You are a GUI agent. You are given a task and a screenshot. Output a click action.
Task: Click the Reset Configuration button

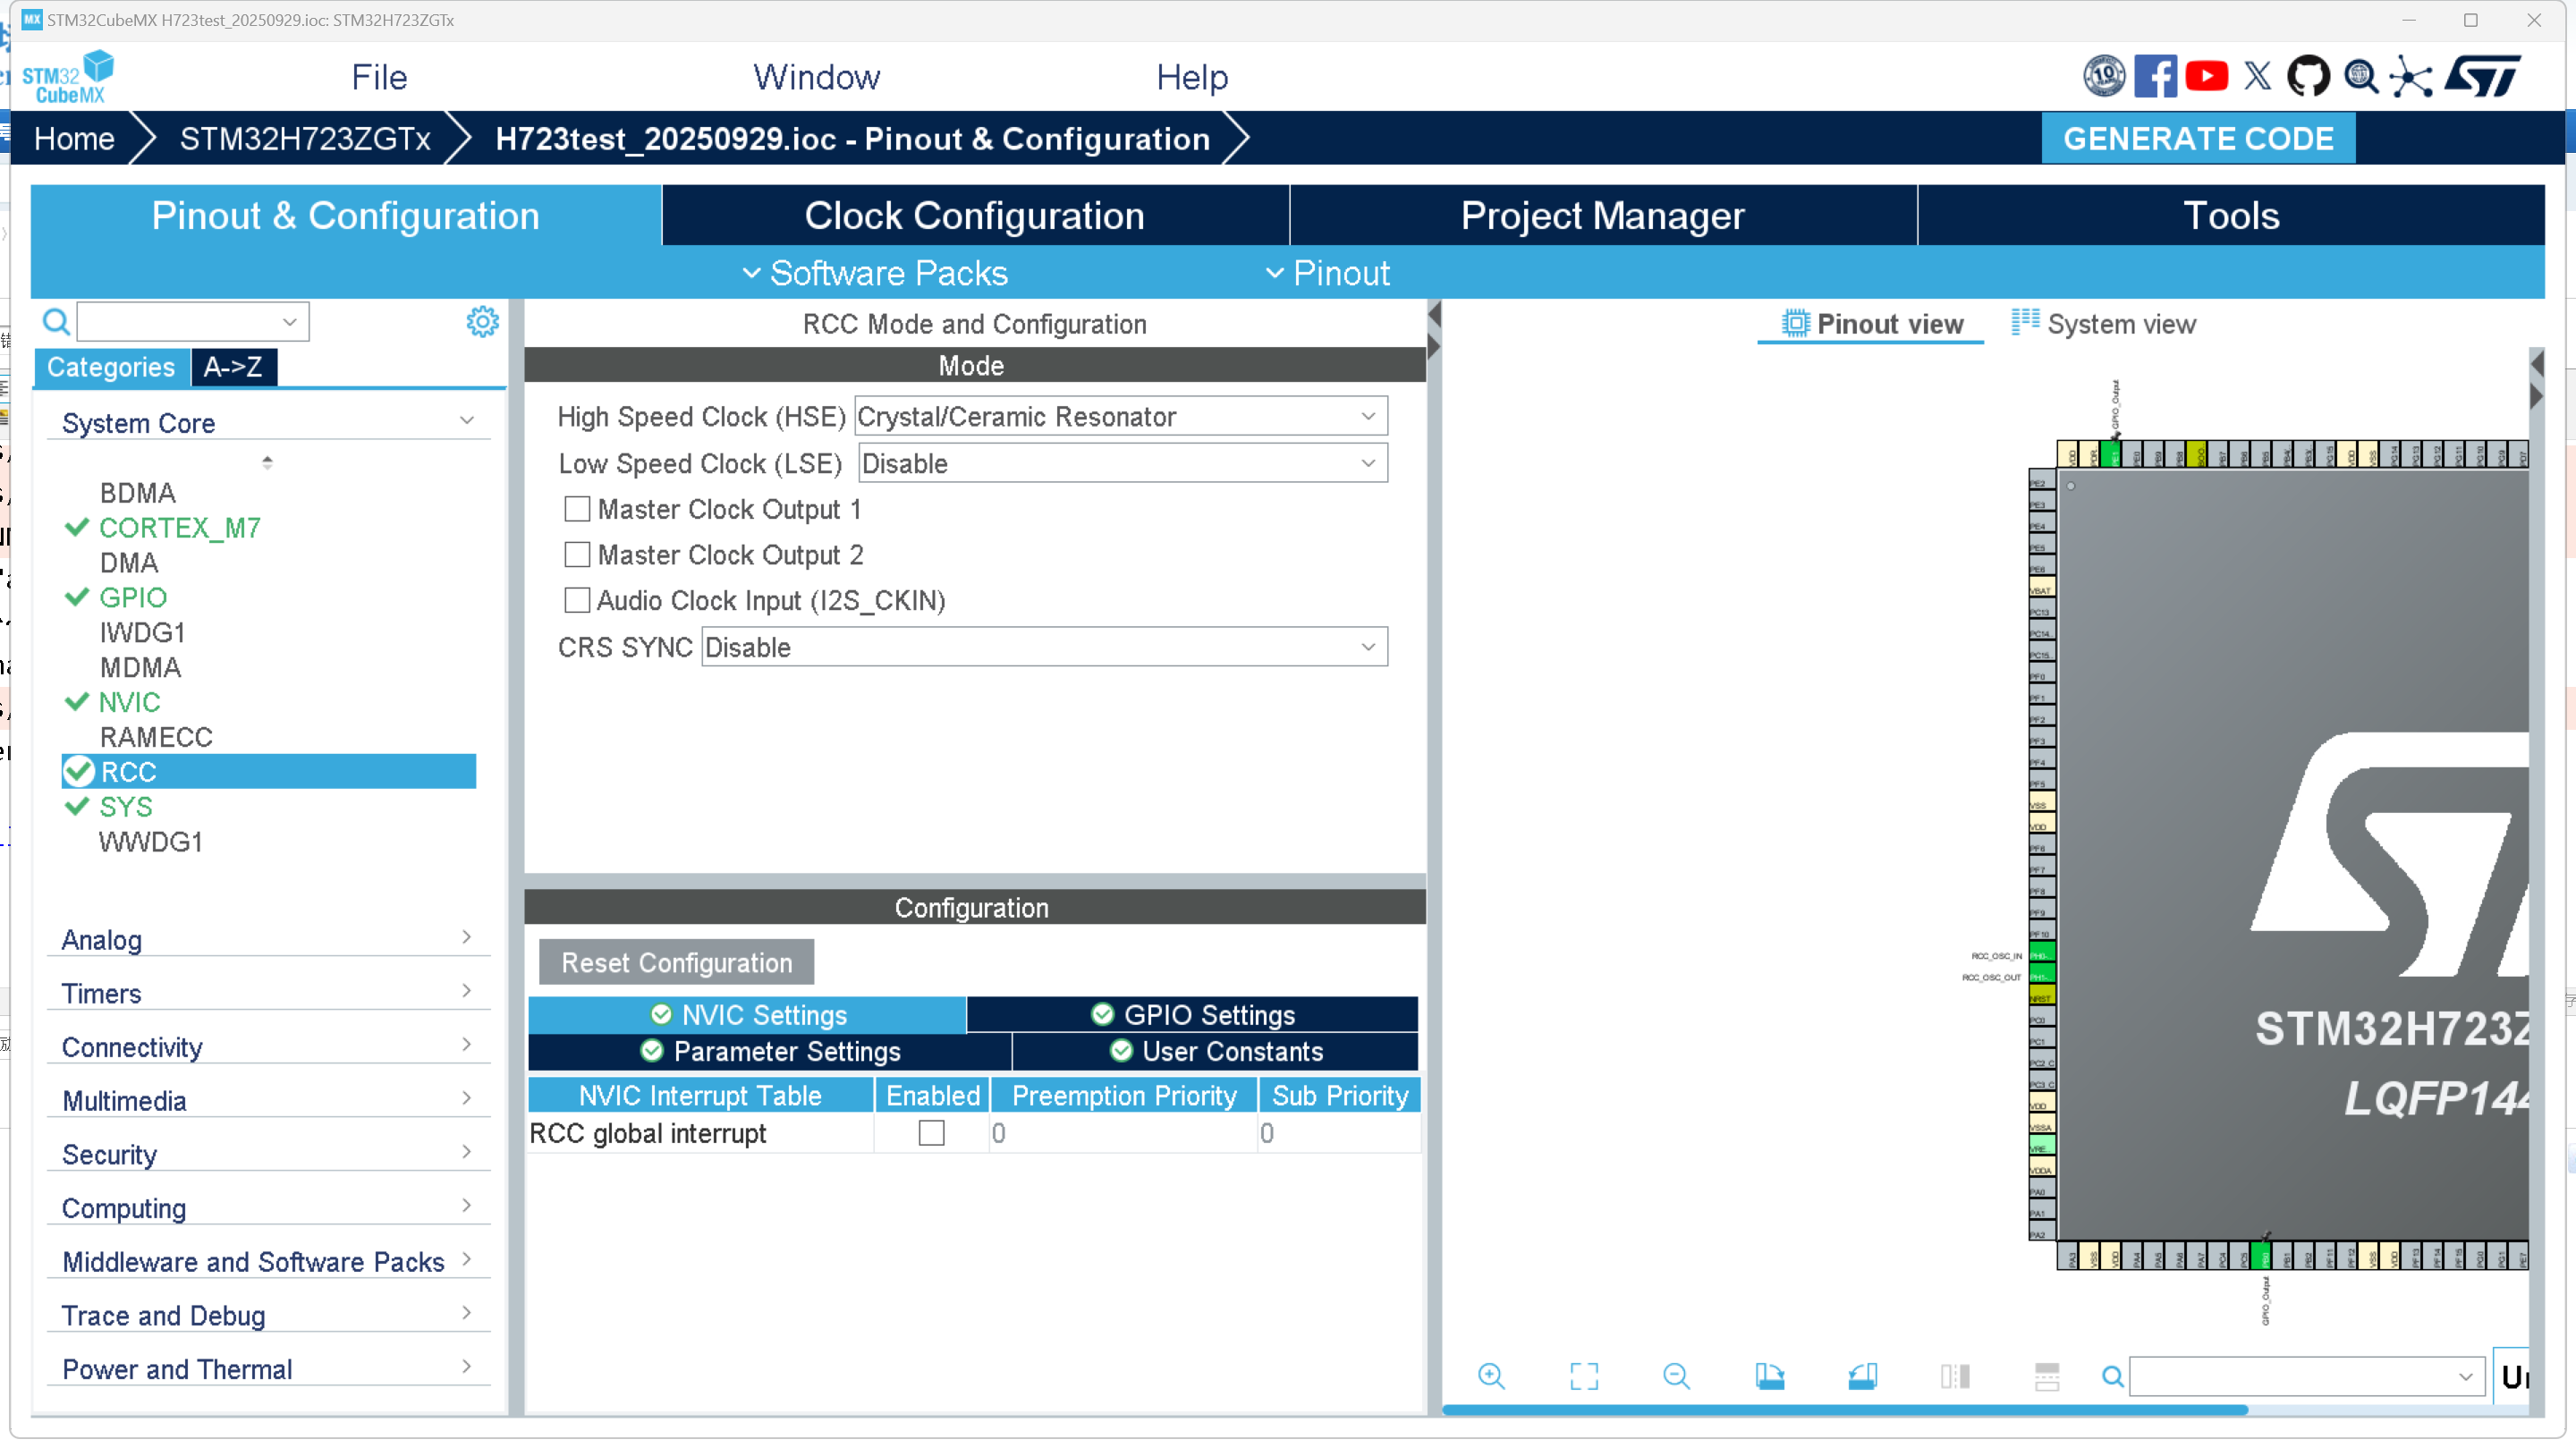point(676,962)
